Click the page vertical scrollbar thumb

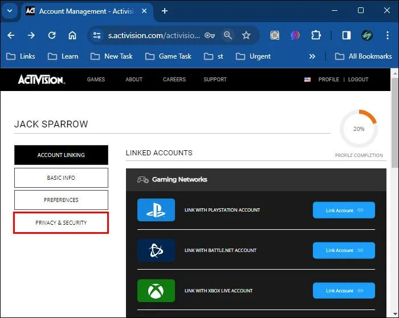(394, 122)
